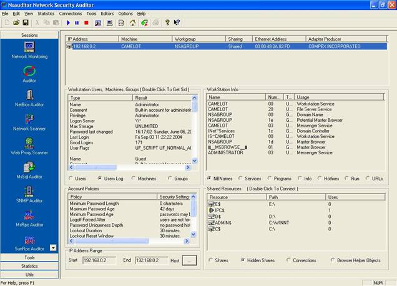397x286 pixels.
Task: Sort by IP Address column header
Action: [x=92, y=39]
